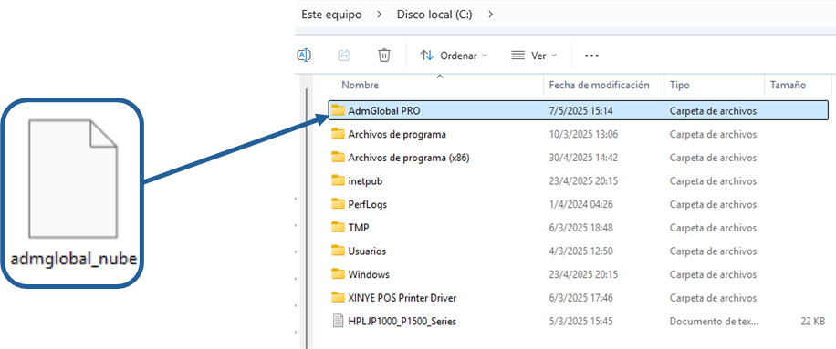This screenshot has width=836, height=349.
Task: Click the date 4/3/2025 12:50
Action: (580, 251)
